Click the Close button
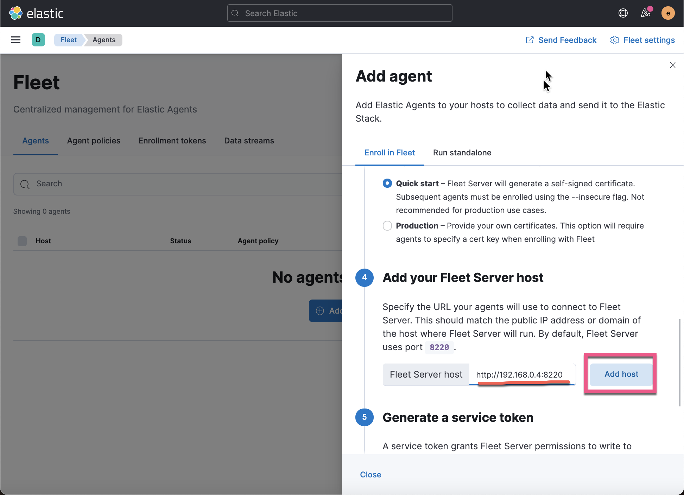 coord(370,474)
